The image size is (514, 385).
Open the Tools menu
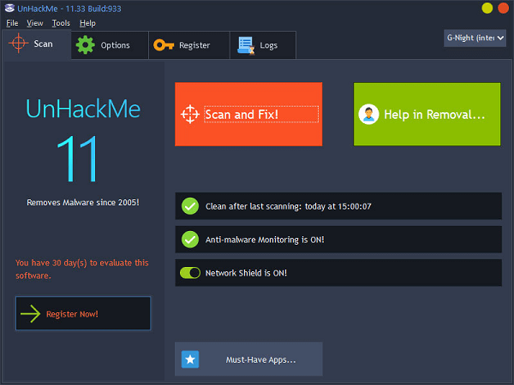coord(61,23)
